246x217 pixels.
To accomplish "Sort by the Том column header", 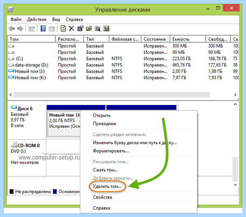I will pyautogui.click(x=32, y=39).
